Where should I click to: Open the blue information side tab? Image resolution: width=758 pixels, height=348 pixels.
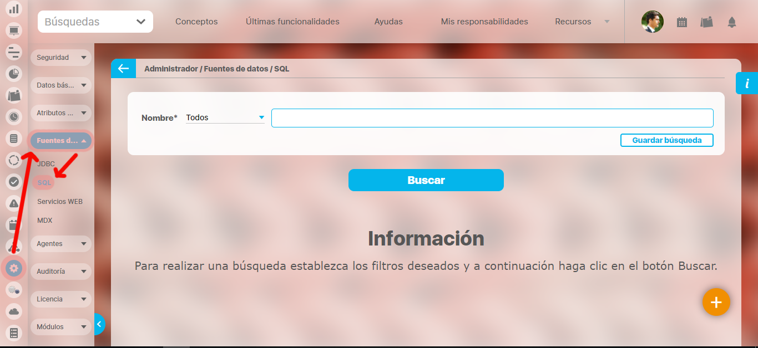coord(747,84)
